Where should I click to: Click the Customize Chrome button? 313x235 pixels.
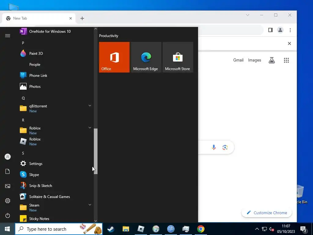pyautogui.click(x=267, y=213)
